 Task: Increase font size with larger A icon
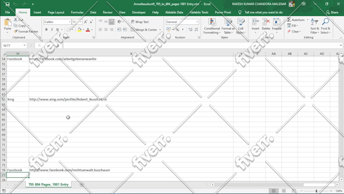pos(85,22)
